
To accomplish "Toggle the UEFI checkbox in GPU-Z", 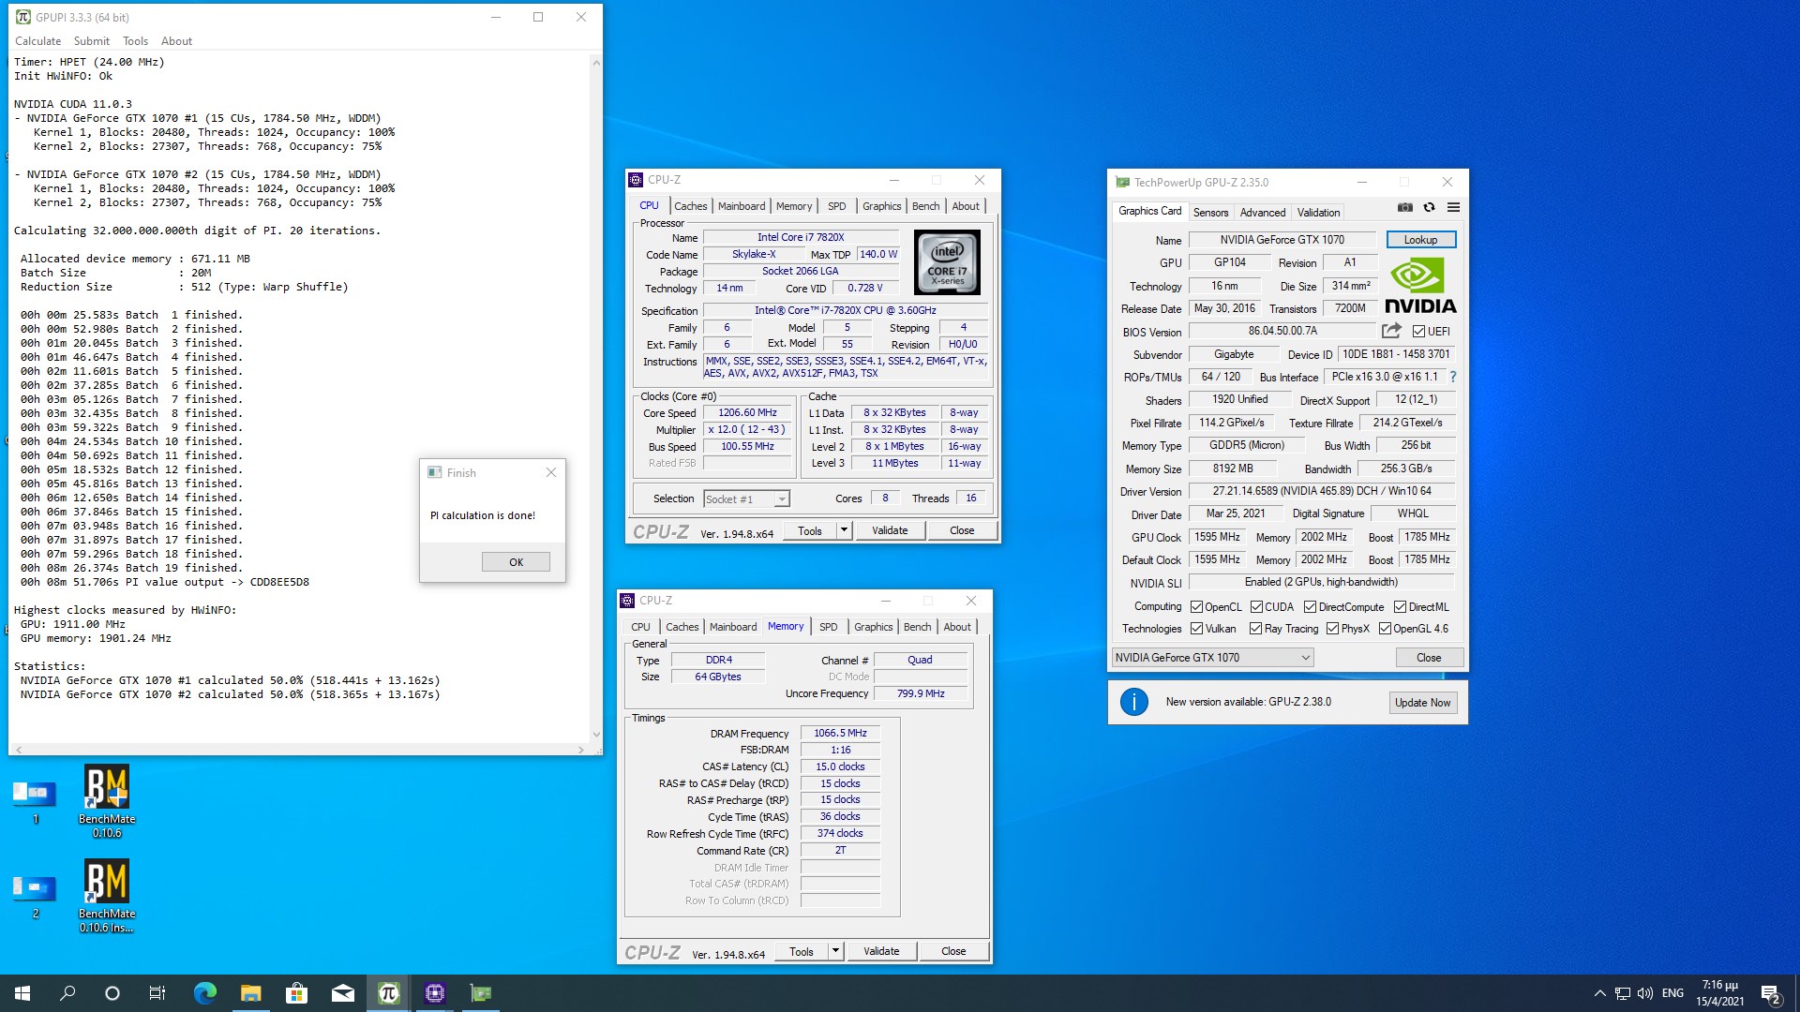I will [1418, 331].
